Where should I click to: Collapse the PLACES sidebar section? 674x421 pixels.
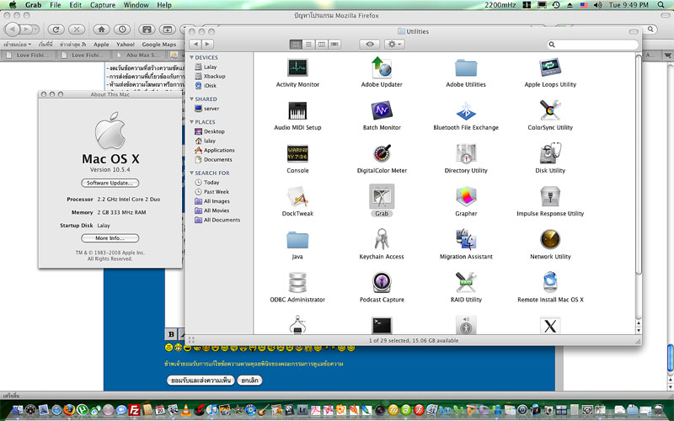click(x=192, y=122)
